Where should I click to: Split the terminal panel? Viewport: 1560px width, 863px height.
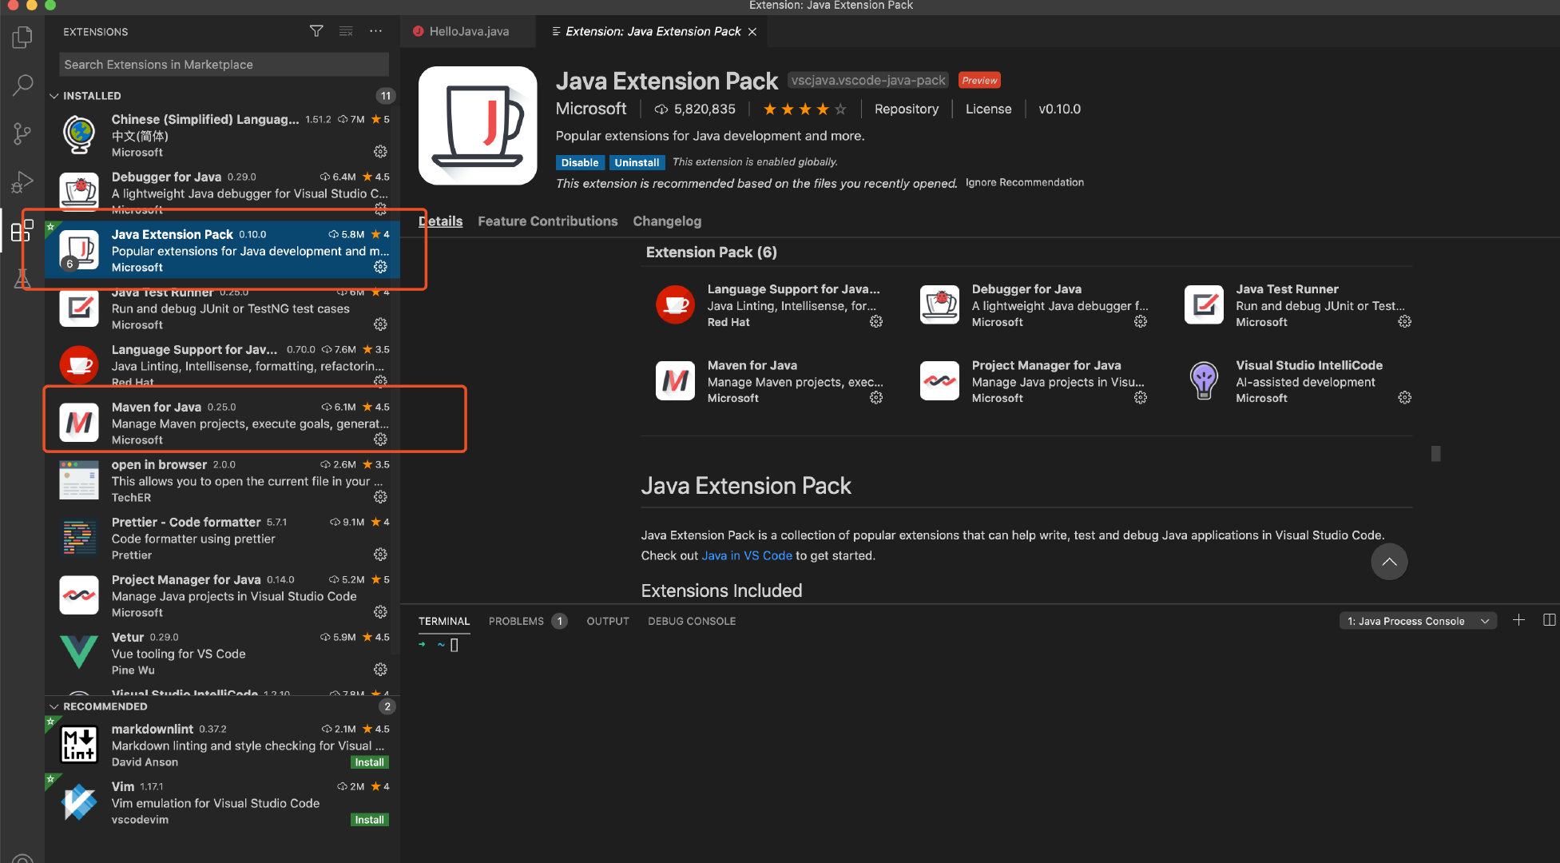pos(1549,620)
